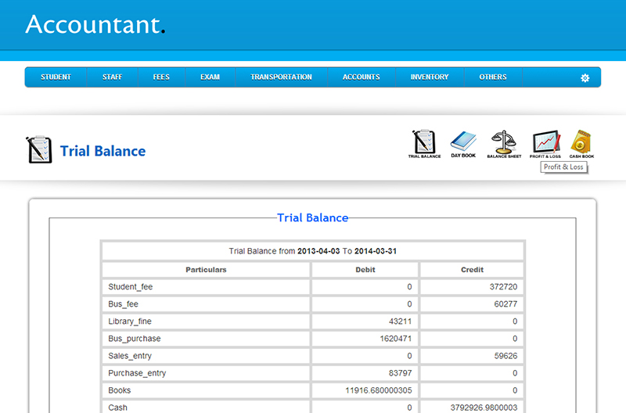Open the Day Book icon
626x413 pixels.
tap(462, 143)
